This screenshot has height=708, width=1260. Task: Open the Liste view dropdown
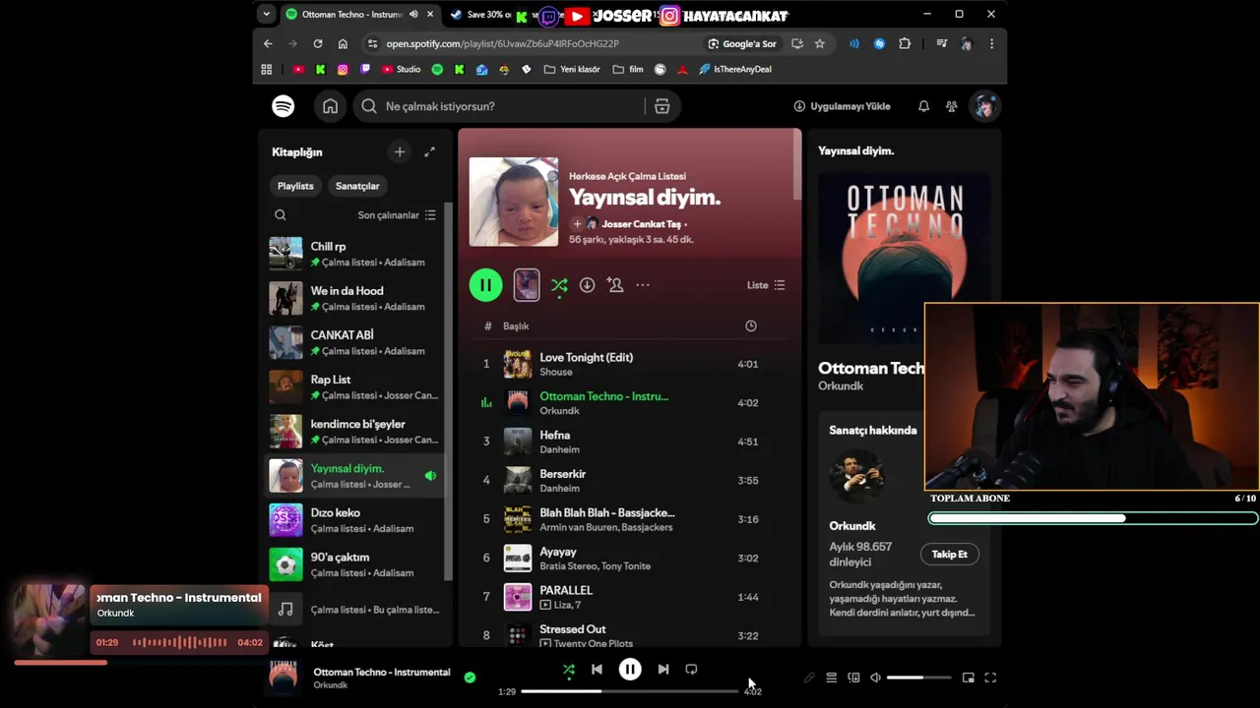tap(766, 285)
